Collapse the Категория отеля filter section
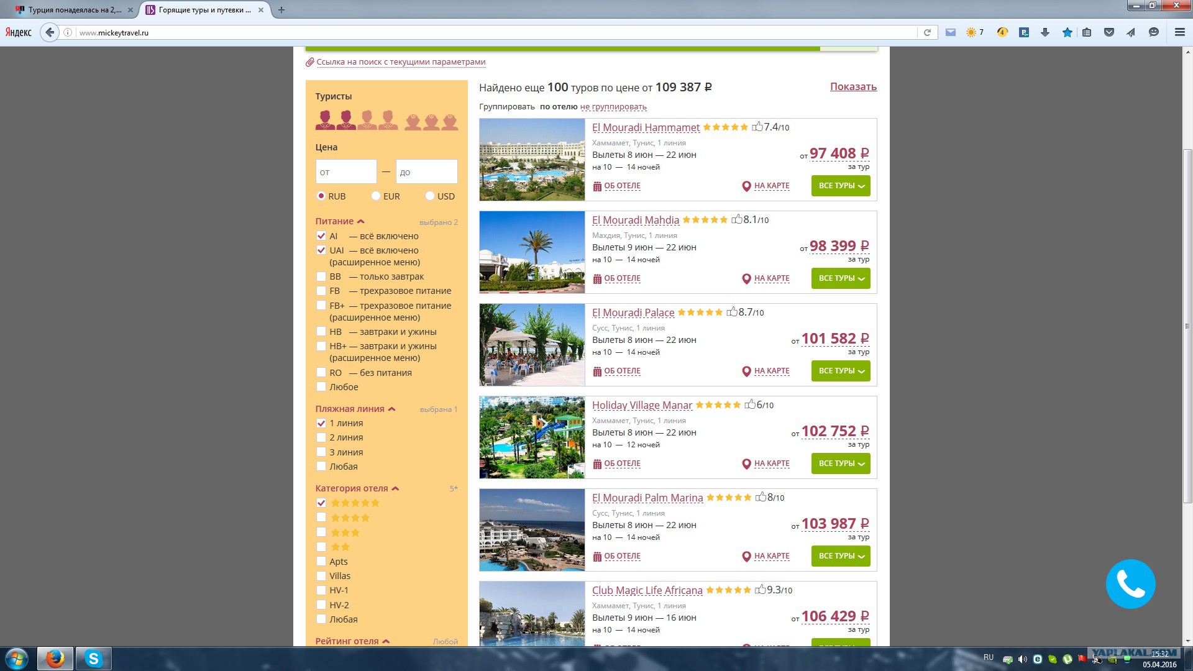 [357, 488]
